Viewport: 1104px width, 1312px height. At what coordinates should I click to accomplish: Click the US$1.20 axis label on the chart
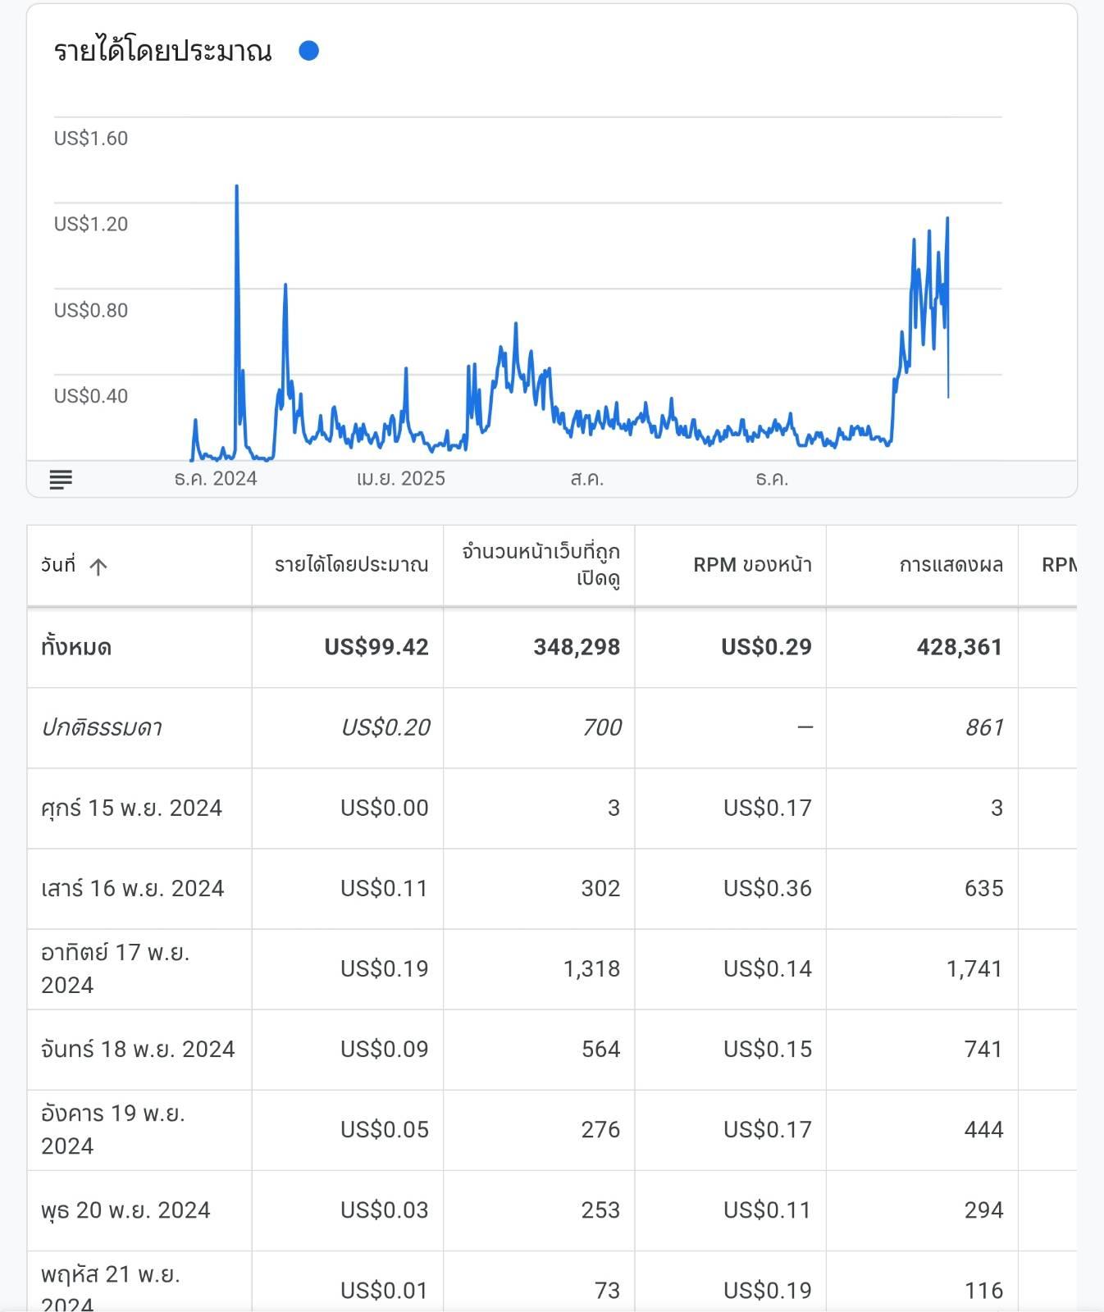pyautogui.click(x=91, y=224)
